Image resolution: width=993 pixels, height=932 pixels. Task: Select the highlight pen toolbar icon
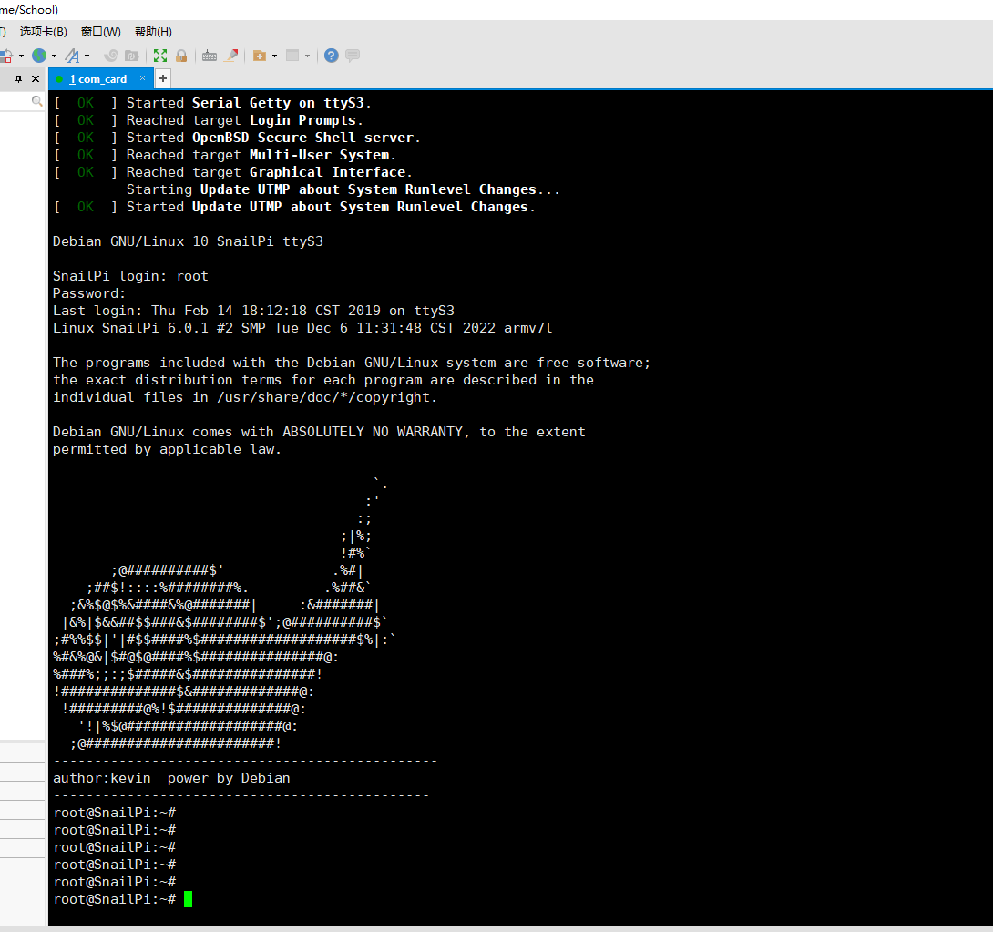231,55
